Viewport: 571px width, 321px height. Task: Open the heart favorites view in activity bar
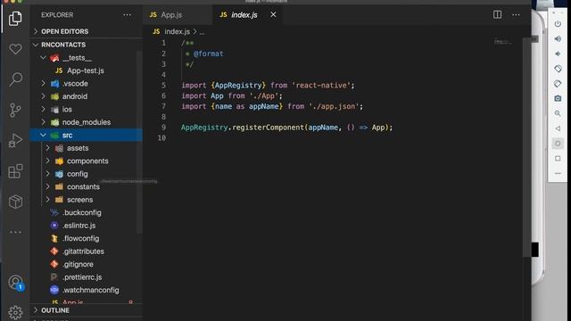(15, 49)
